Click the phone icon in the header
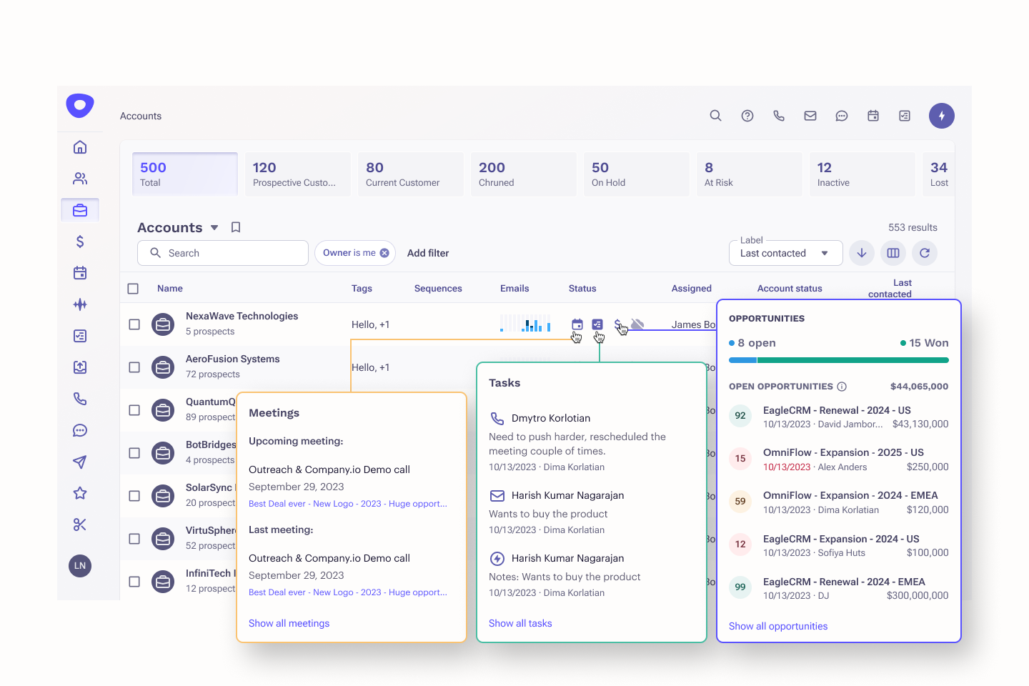Viewport: 1029px width, 686px height. click(x=779, y=116)
